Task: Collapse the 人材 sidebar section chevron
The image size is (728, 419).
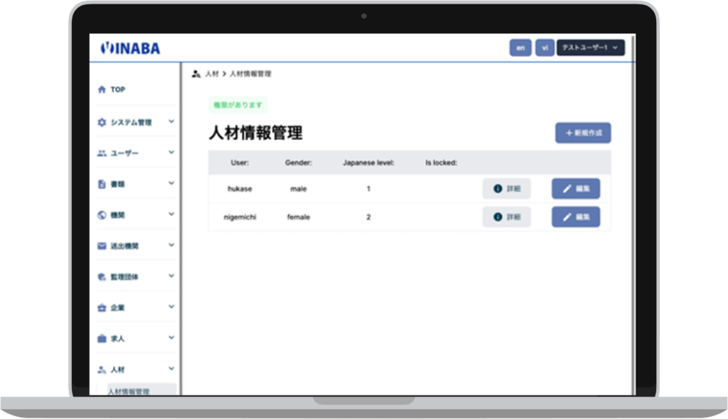Action: pos(171,369)
